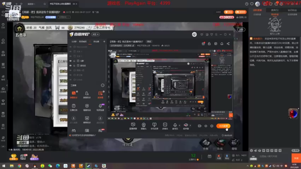Screen dimensions: 301x169
Task: Open 榜单助手 star tool icon
Action: (87, 120)
